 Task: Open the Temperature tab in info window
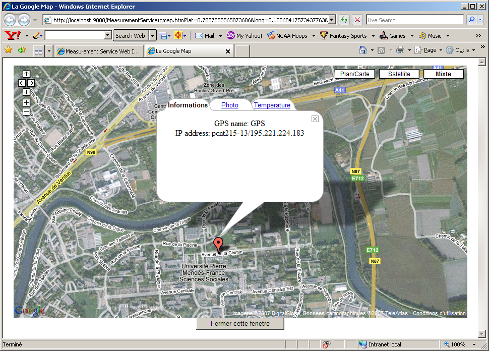(272, 105)
